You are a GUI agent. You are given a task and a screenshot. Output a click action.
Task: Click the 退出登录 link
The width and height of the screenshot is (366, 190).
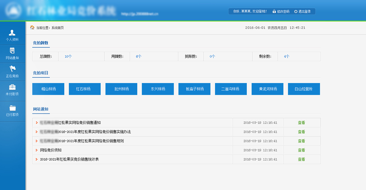tap(305, 11)
